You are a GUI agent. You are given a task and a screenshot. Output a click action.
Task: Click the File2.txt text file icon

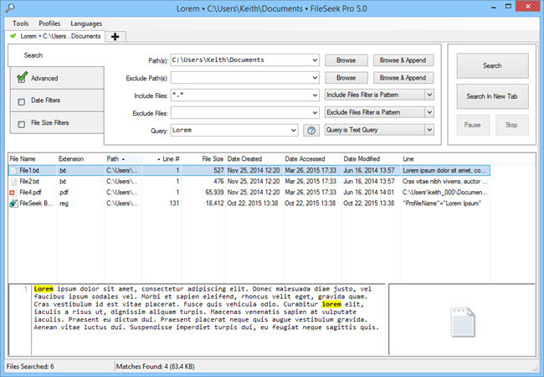click(13, 181)
